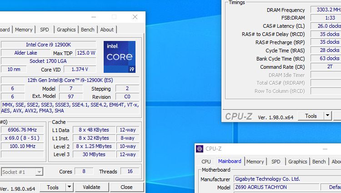Image resolution: width=341 pixels, height=193 pixels.
Task: Close the CPU window with X
Action: pyautogui.click(x=135, y=17)
